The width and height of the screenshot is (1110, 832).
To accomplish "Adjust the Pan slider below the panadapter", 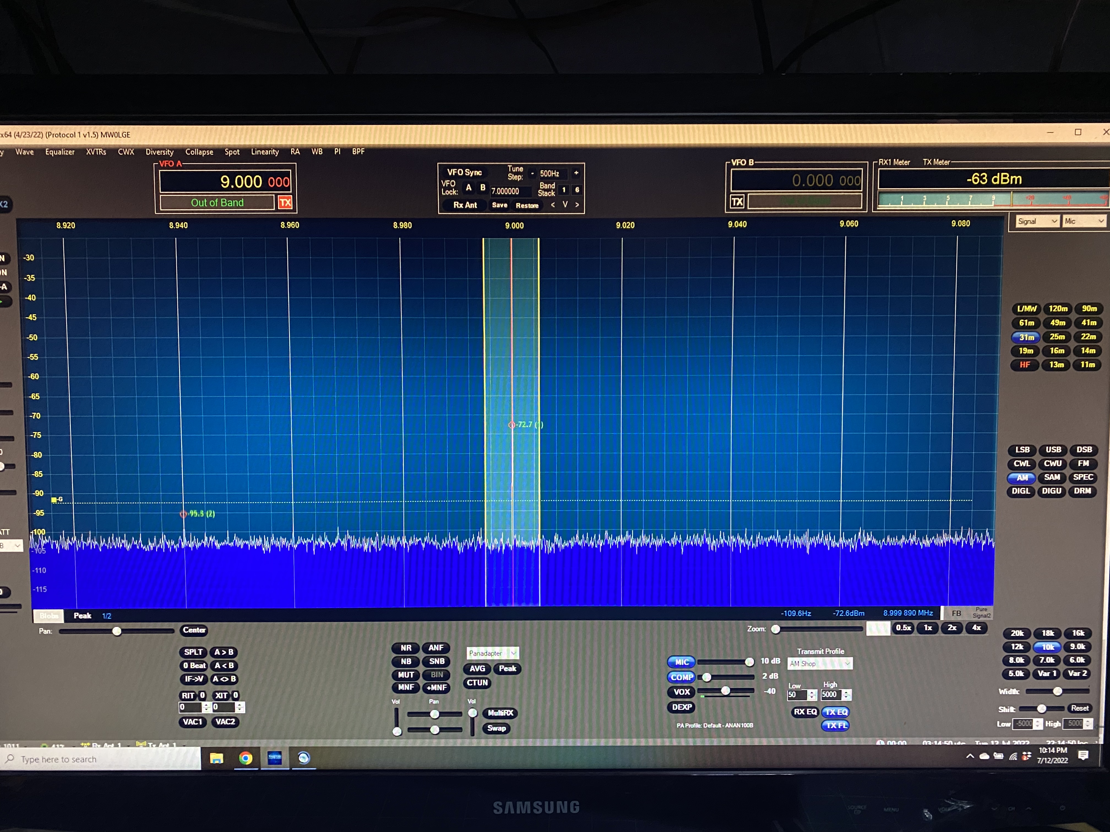I will pyautogui.click(x=116, y=631).
